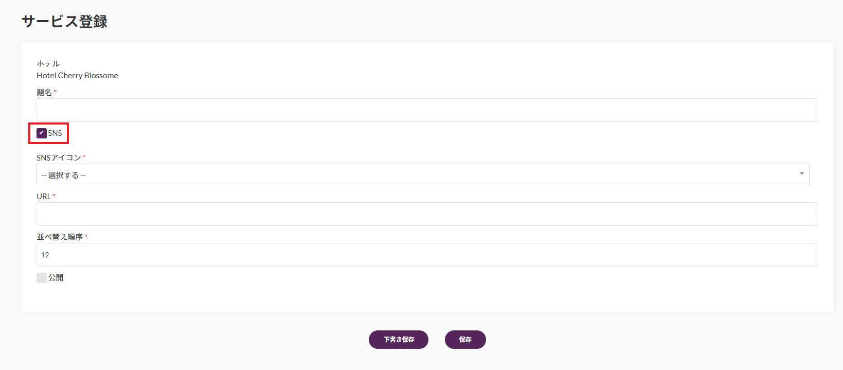Viewport: 843px width, 370px height.
Task: Click the URL field label
Action: point(44,197)
